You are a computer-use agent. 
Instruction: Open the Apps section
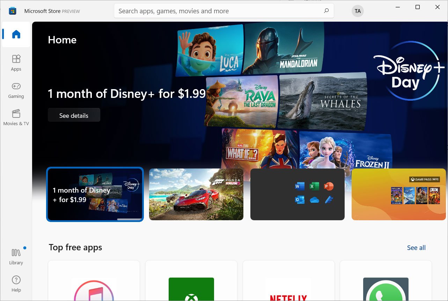pos(16,63)
